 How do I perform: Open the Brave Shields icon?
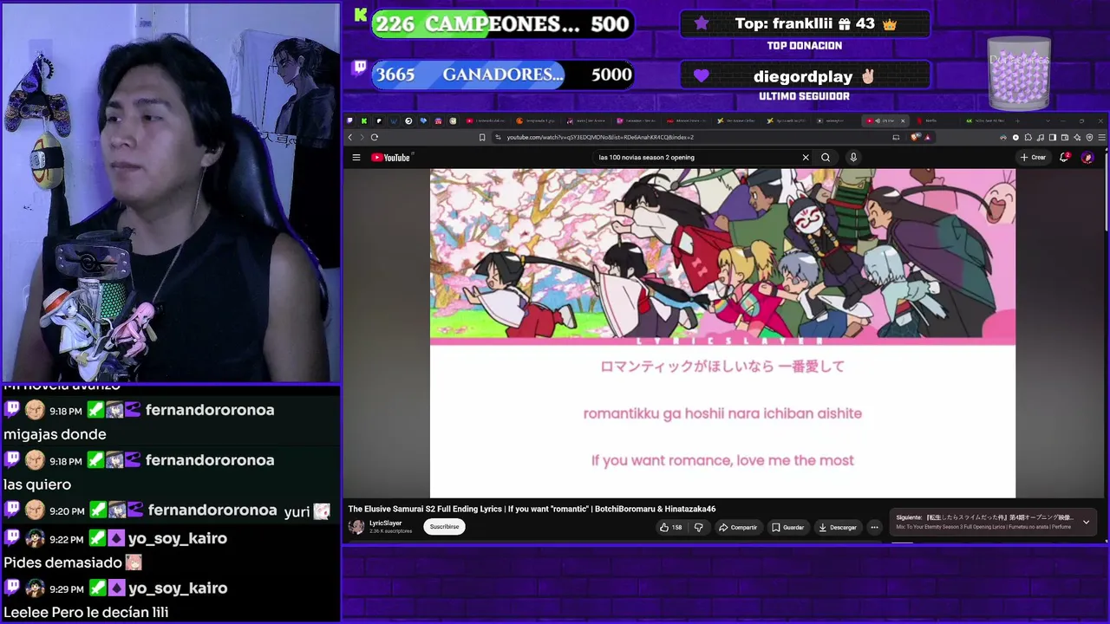(x=916, y=137)
